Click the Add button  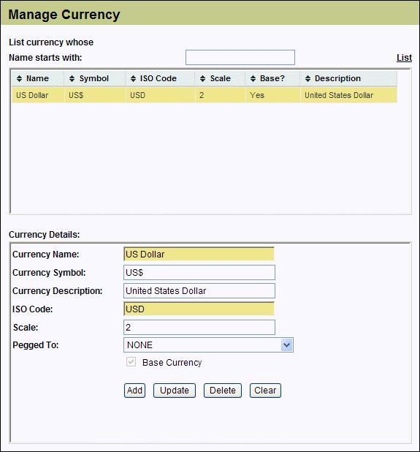[134, 391]
